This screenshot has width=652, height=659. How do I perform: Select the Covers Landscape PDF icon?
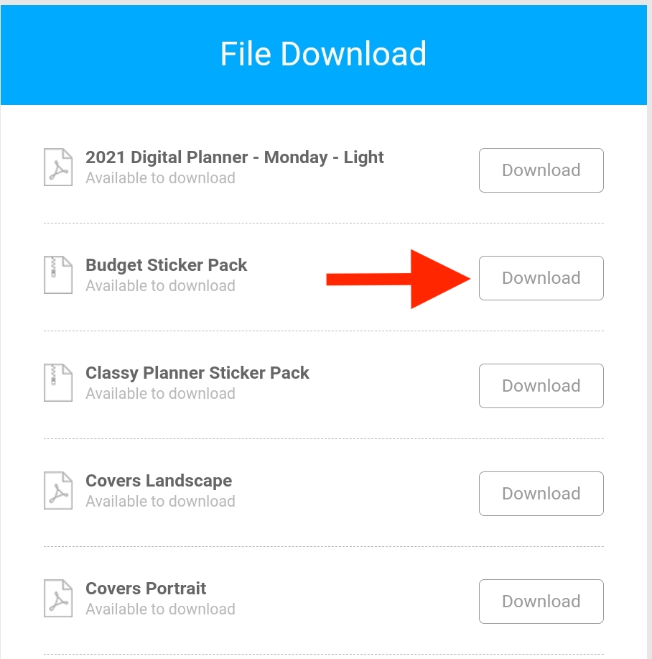pyautogui.click(x=58, y=490)
